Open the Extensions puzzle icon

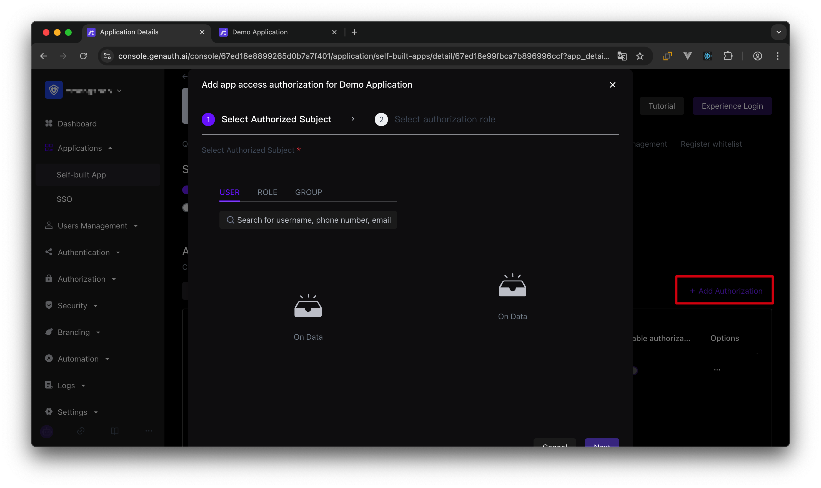pos(728,56)
